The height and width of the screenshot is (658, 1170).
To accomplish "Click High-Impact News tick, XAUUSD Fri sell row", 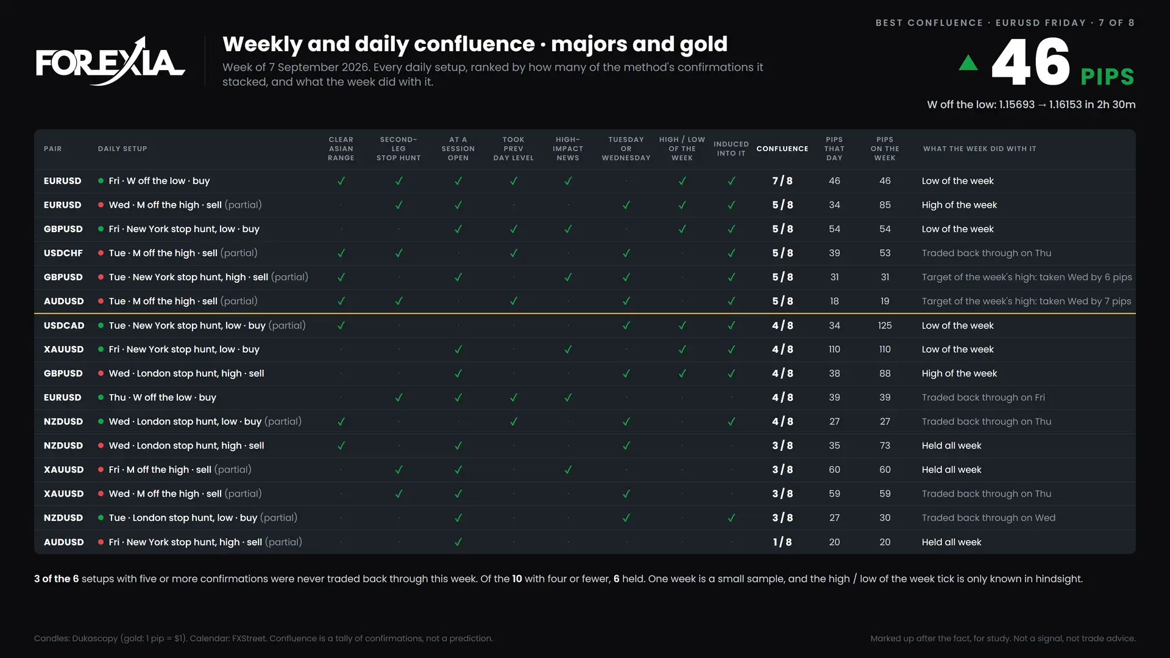I will click(568, 470).
